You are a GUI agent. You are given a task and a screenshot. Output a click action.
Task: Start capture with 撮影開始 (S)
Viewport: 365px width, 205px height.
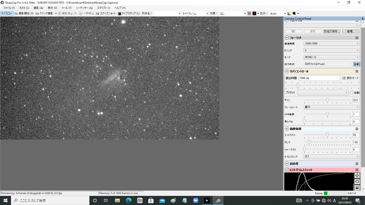pos(24,13)
